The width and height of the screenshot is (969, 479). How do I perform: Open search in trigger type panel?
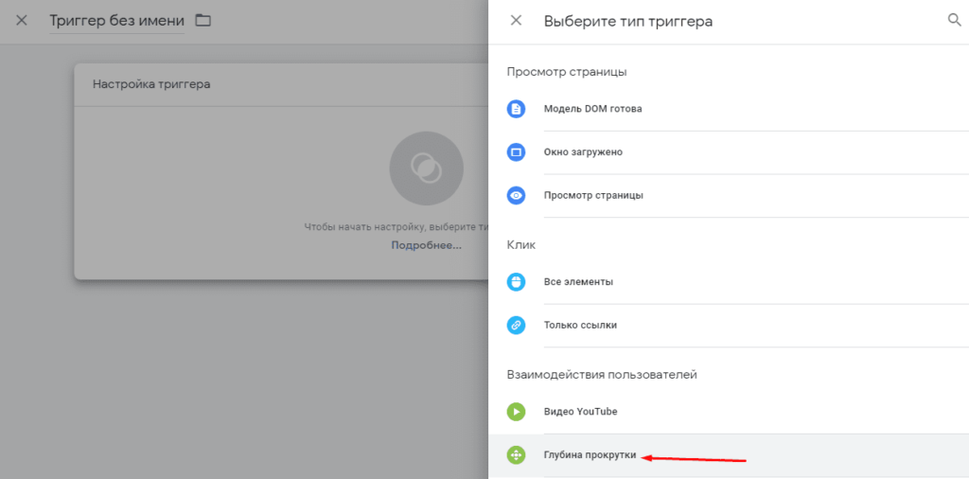(954, 21)
